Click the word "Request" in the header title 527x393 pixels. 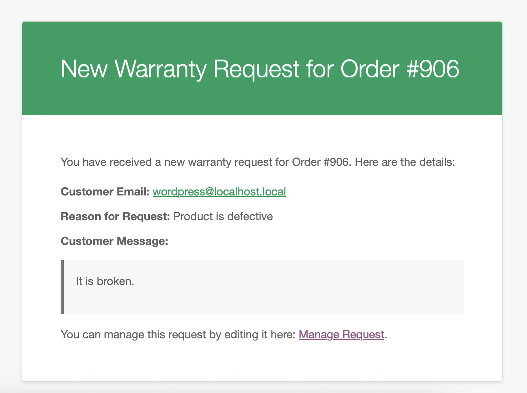(256, 69)
